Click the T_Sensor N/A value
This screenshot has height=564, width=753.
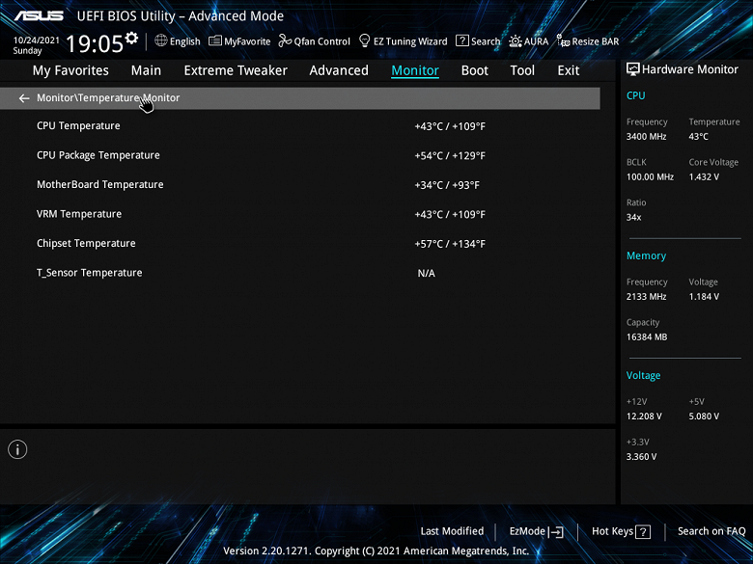pyautogui.click(x=426, y=274)
